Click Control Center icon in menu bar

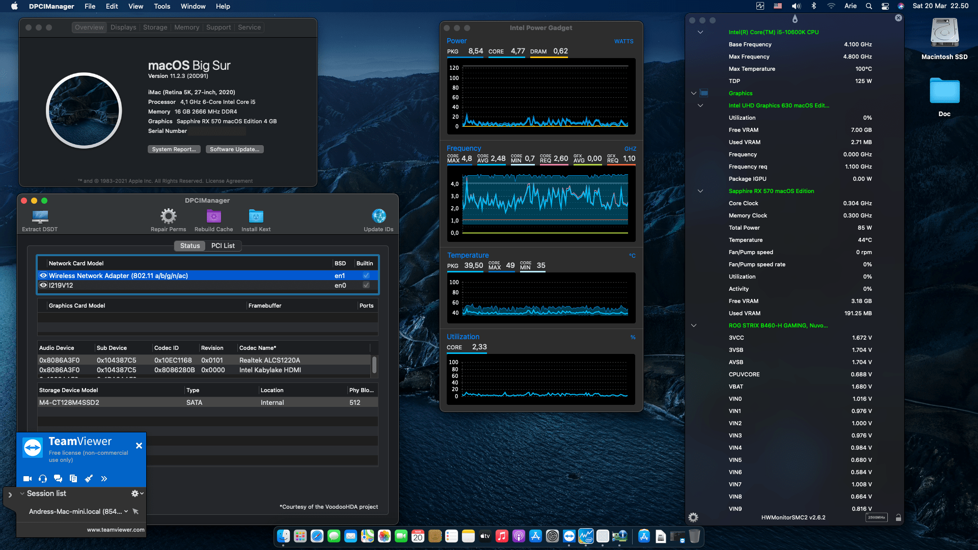click(x=885, y=6)
